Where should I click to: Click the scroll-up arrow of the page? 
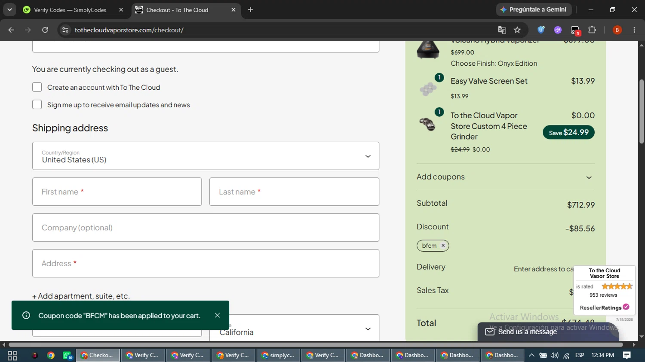642,45
